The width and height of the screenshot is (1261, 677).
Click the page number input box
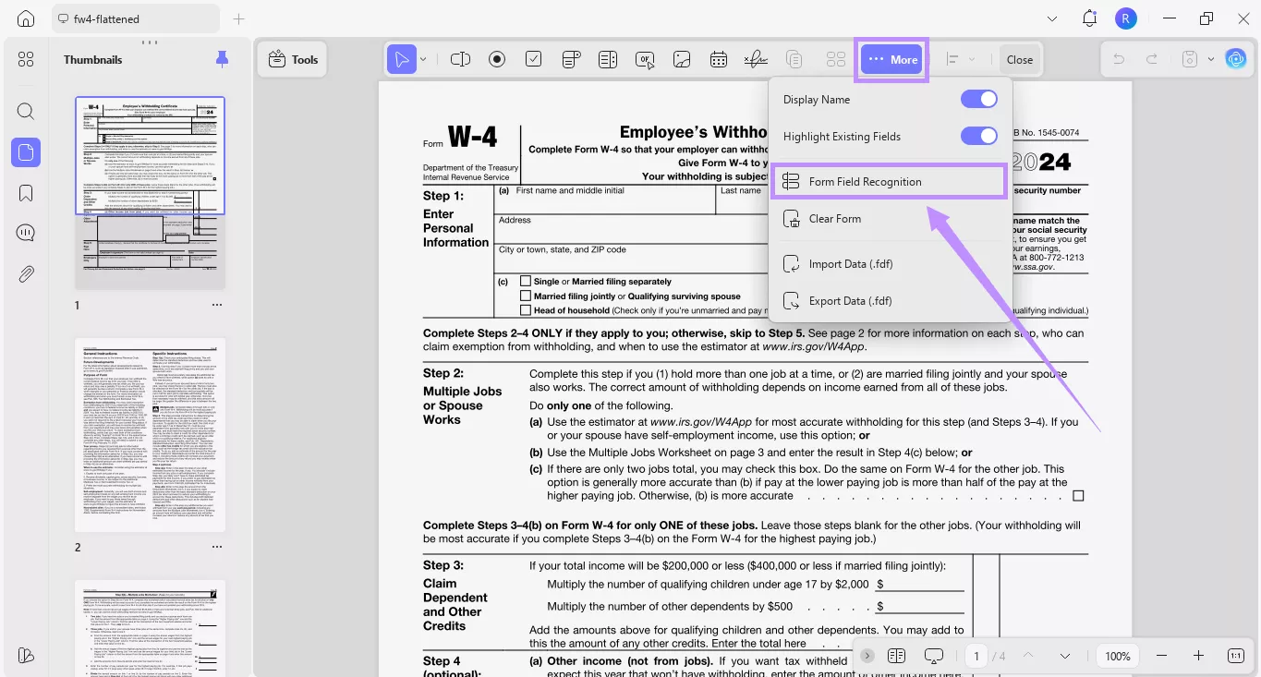[976, 656]
